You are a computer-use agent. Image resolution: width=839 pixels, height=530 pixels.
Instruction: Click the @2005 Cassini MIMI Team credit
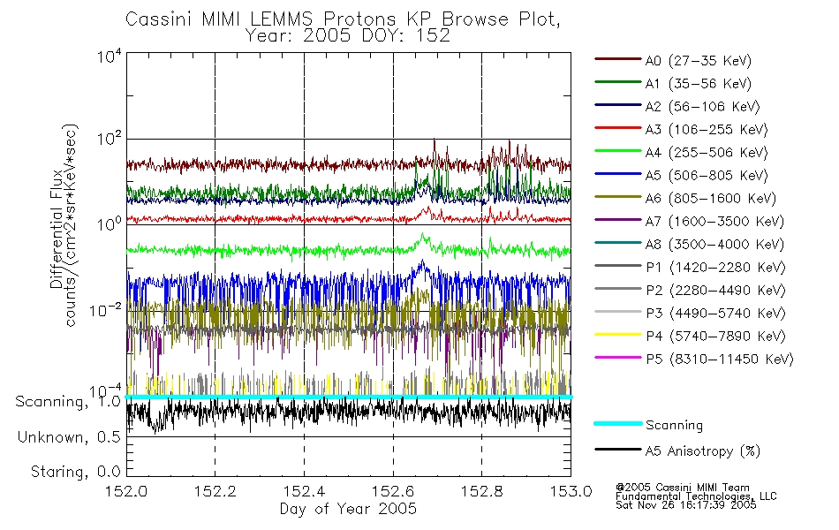click(683, 488)
